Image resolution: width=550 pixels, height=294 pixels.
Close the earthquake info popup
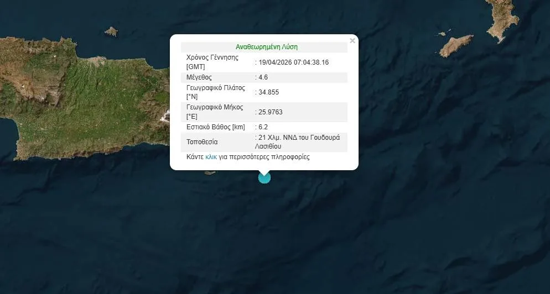pyautogui.click(x=352, y=40)
